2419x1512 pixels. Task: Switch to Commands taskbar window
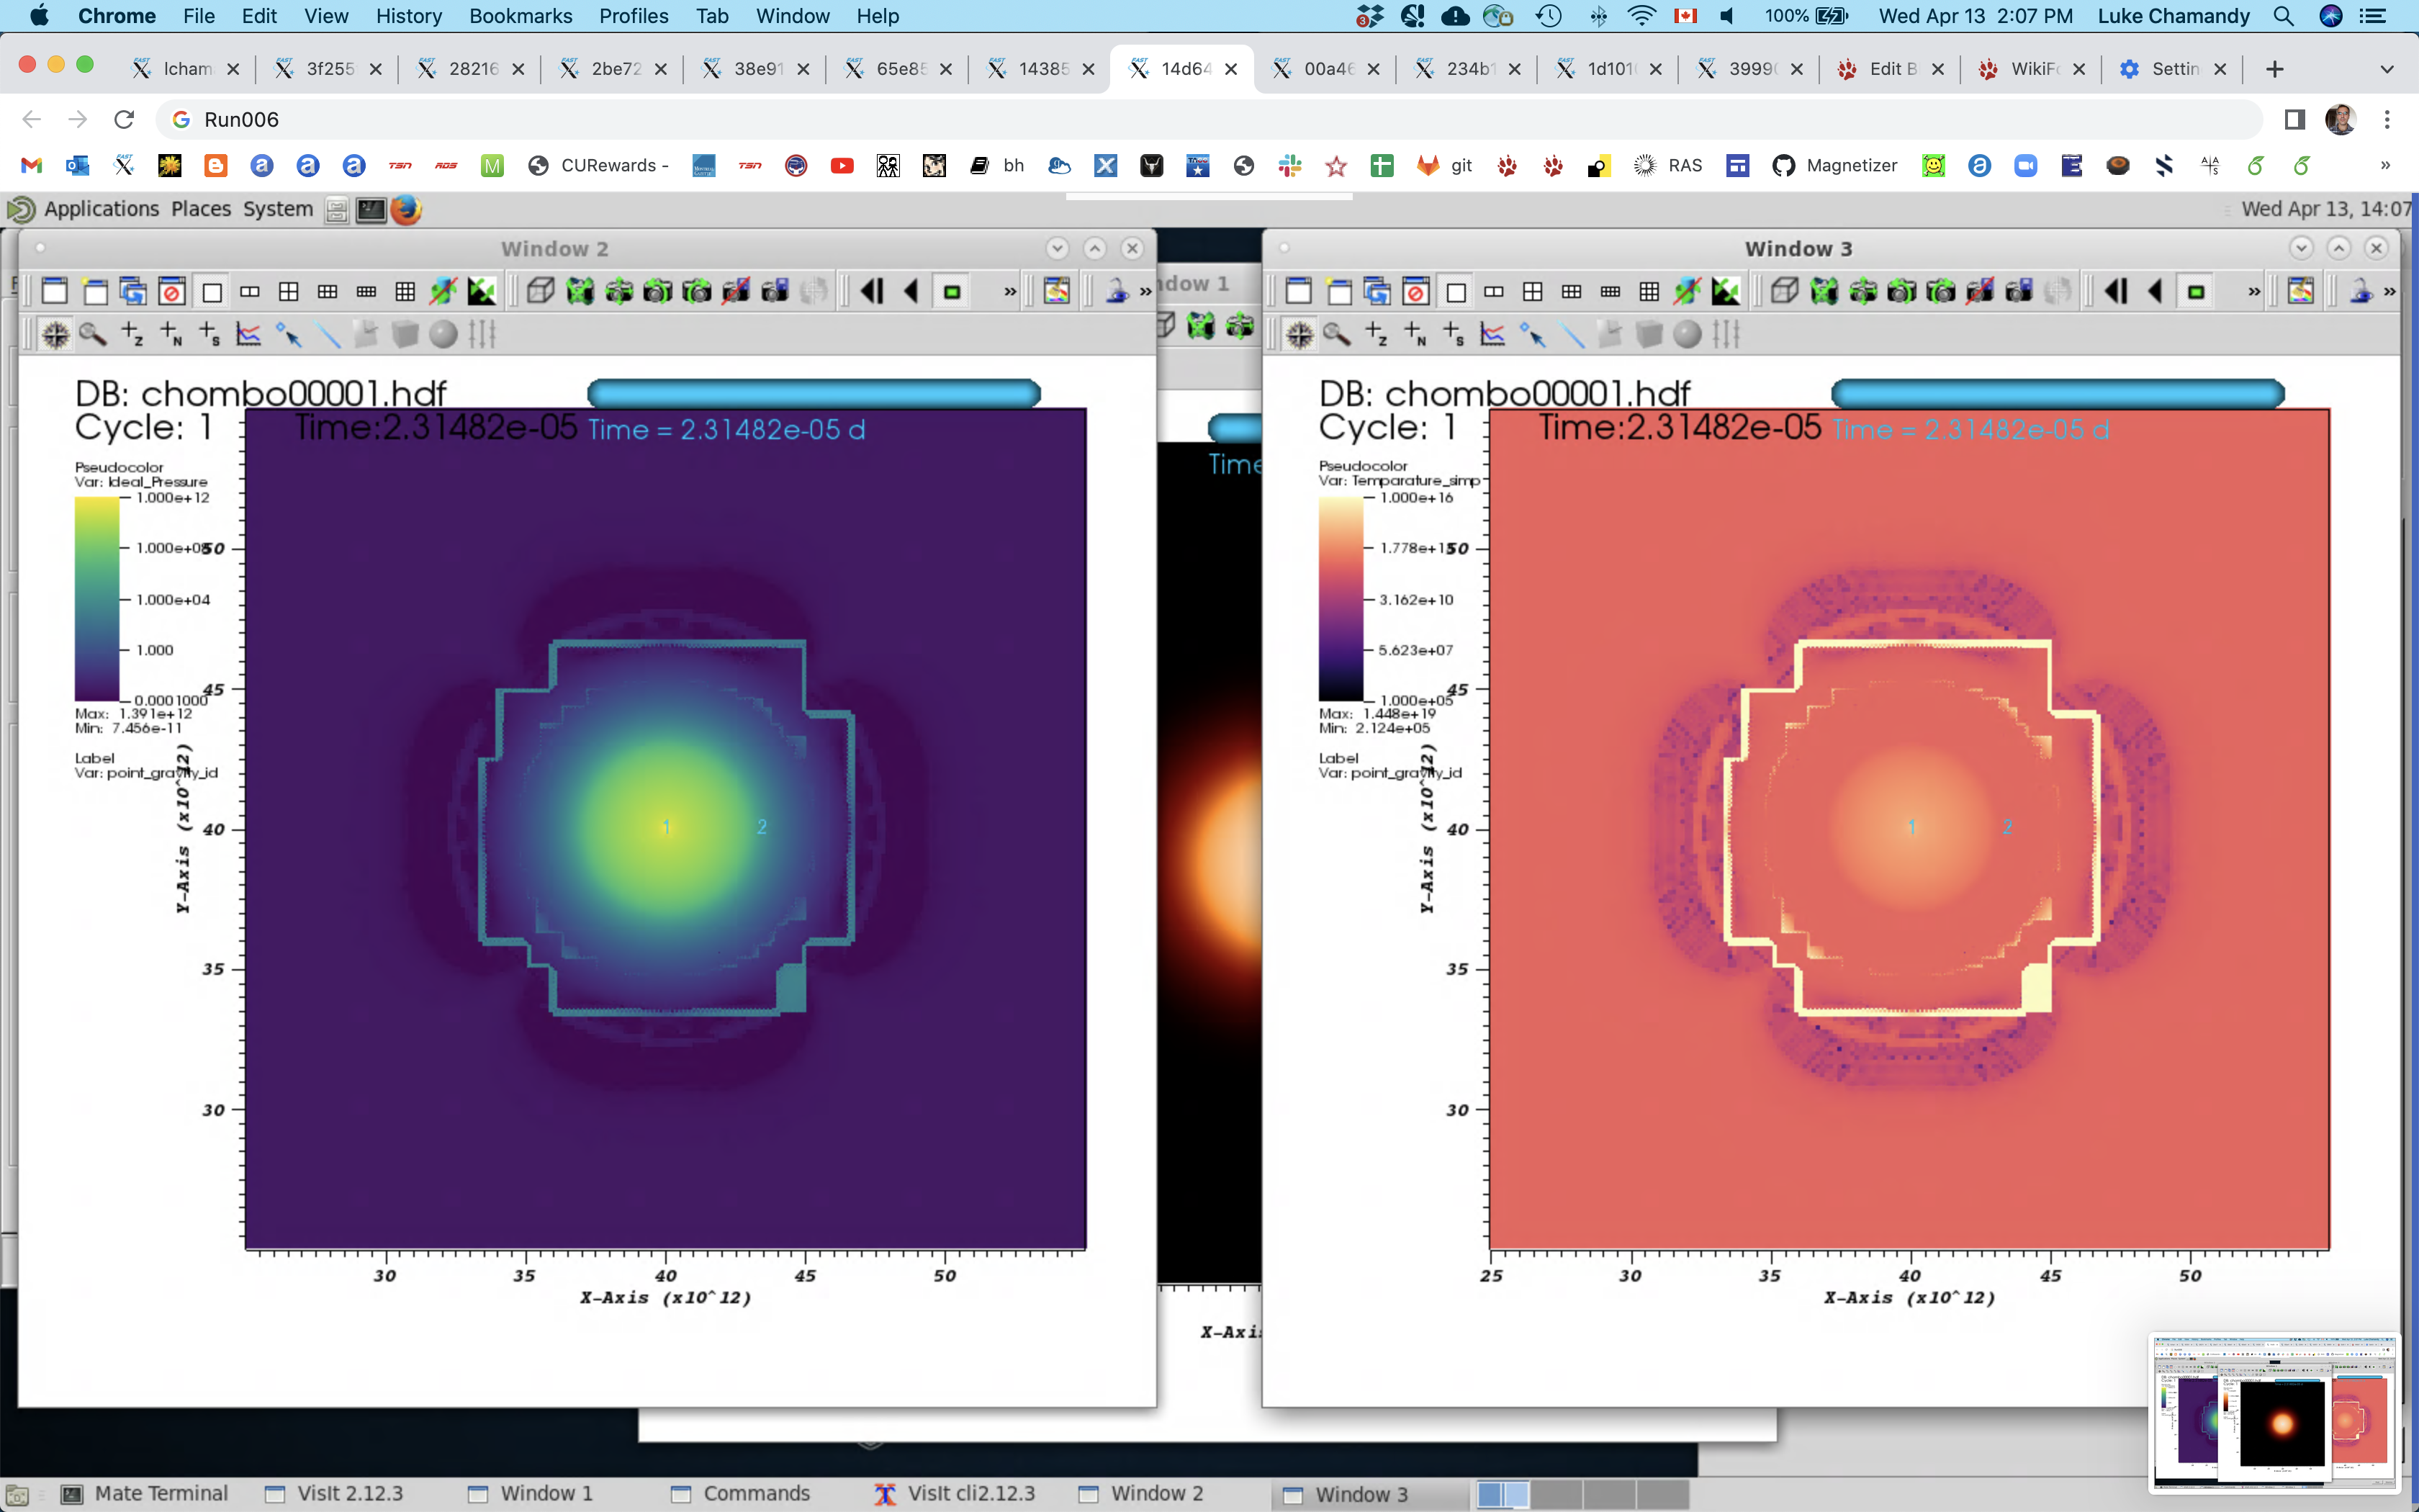pyautogui.click(x=742, y=1494)
